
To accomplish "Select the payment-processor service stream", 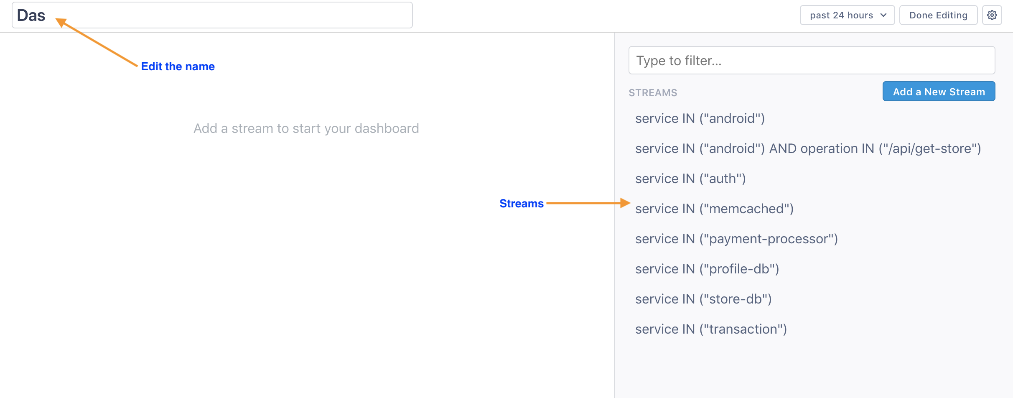I will (737, 239).
